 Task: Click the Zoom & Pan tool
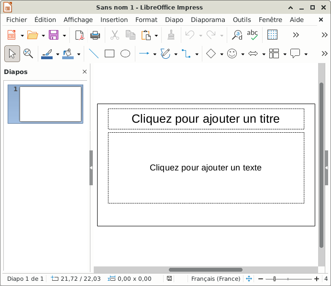(x=28, y=53)
